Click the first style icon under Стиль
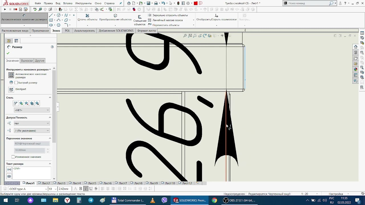The height and width of the screenshot is (205, 365). click(16, 103)
